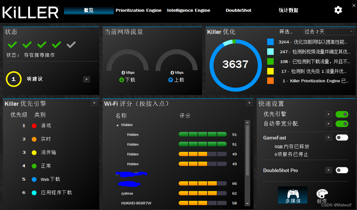Click the KiLLER logo

[29, 12]
